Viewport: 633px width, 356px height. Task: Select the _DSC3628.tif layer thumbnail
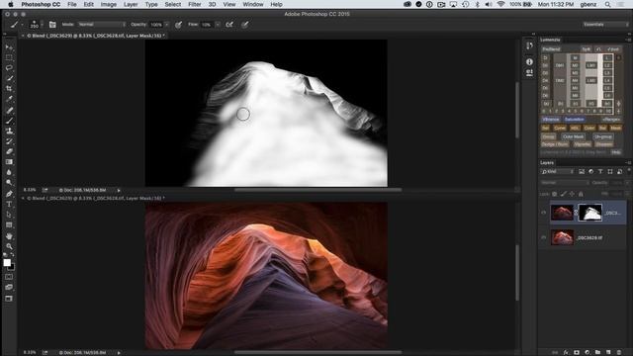pos(562,237)
